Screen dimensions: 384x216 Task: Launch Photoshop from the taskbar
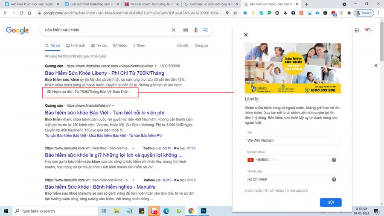tap(204, 211)
